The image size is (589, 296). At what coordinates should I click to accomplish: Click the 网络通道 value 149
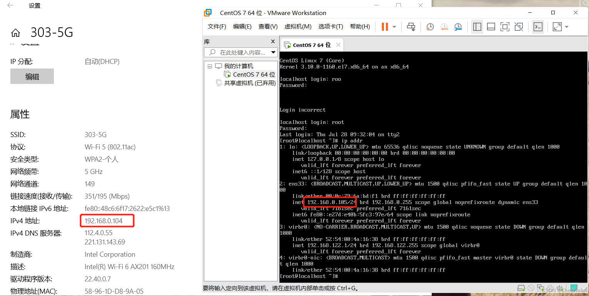click(x=90, y=184)
